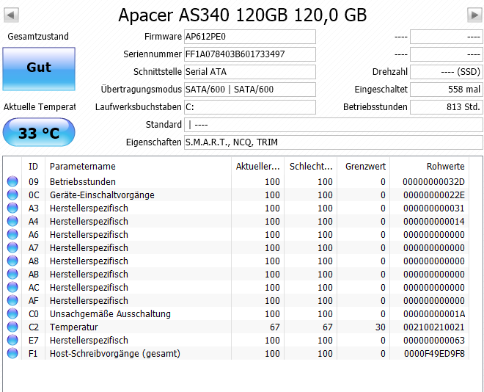Go to previous disk with left arrow
This screenshot has width=484, height=392.
point(11,15)
